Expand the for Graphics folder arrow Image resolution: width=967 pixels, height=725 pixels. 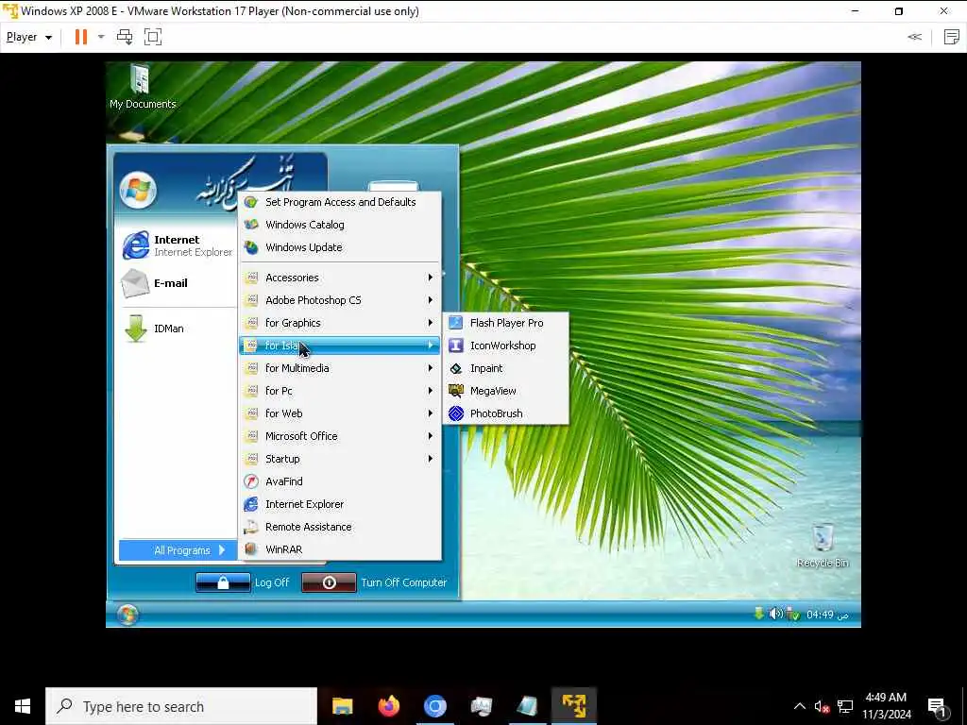[x=431, y=323]
